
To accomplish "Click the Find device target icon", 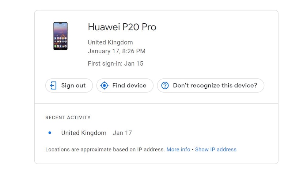I will coord(105,85).
